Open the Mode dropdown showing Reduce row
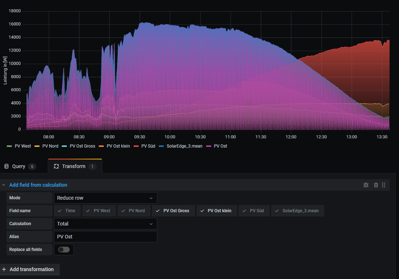This screenshot has height=279, width=399. click(x=105, y=198)
